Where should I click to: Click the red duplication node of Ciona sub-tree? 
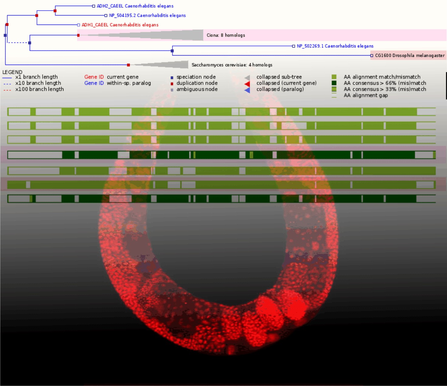tap(78, 36)
